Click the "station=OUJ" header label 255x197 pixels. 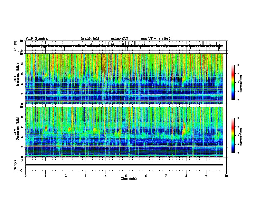pos(119,39)
